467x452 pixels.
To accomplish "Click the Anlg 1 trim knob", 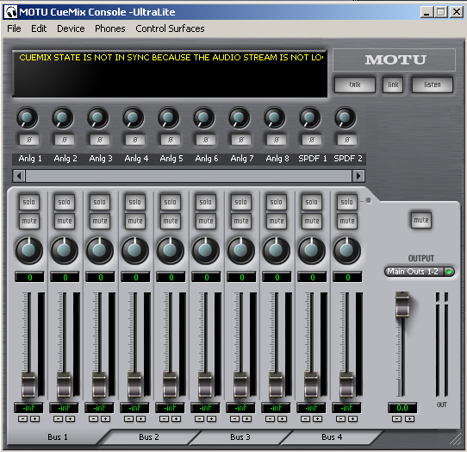I will coord(28,118).
